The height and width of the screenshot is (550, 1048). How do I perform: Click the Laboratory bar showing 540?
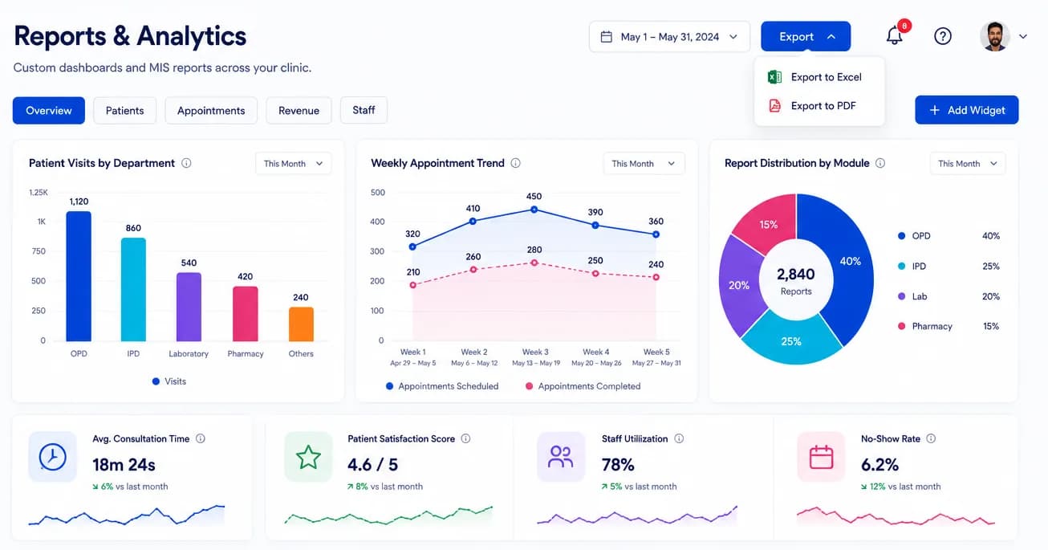click(189, 307)
